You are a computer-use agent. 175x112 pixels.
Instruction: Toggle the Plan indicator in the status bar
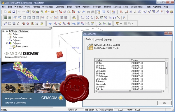pos(101,110)
